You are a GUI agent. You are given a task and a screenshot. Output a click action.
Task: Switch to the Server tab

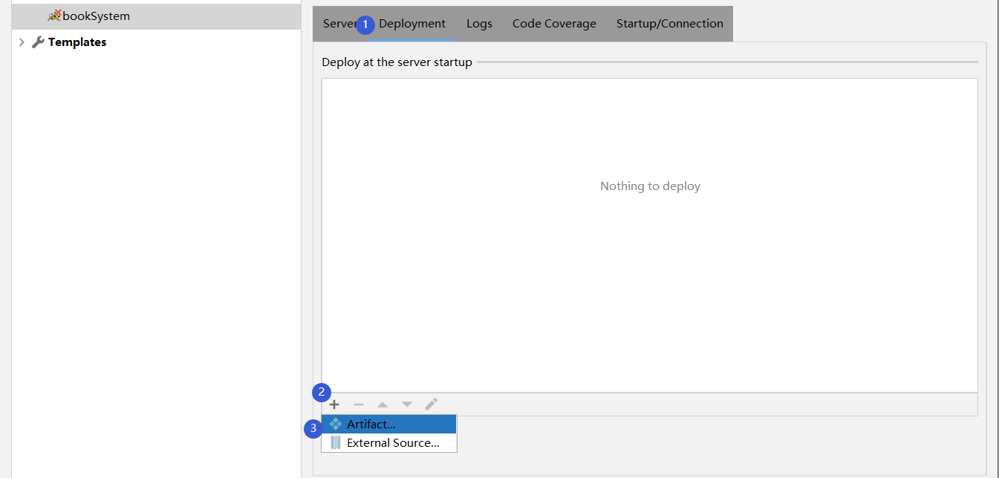pos(338,23)
